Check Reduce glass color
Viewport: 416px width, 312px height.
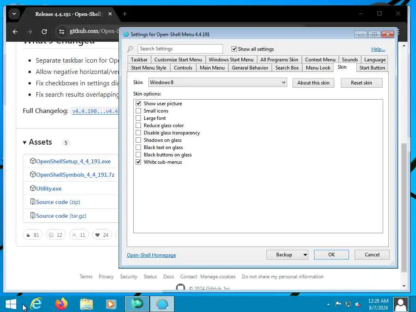pyautogui.click(x=138, y=125)
